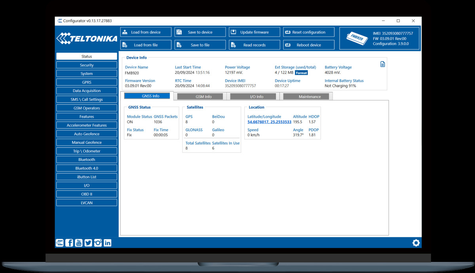Screen dimensions: 475x273
Task: Format the external storage
Action: pyautogui.click(x=301, y=73)
